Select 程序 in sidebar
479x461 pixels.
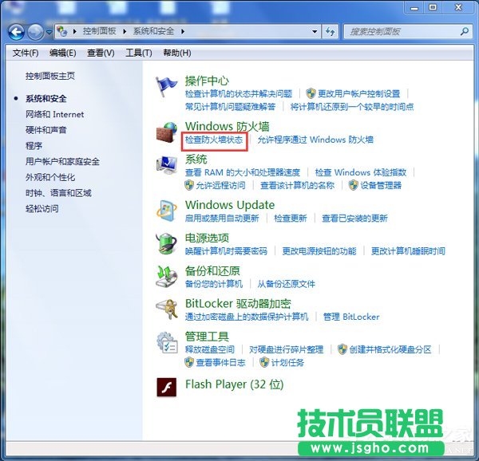click(34, 145)
